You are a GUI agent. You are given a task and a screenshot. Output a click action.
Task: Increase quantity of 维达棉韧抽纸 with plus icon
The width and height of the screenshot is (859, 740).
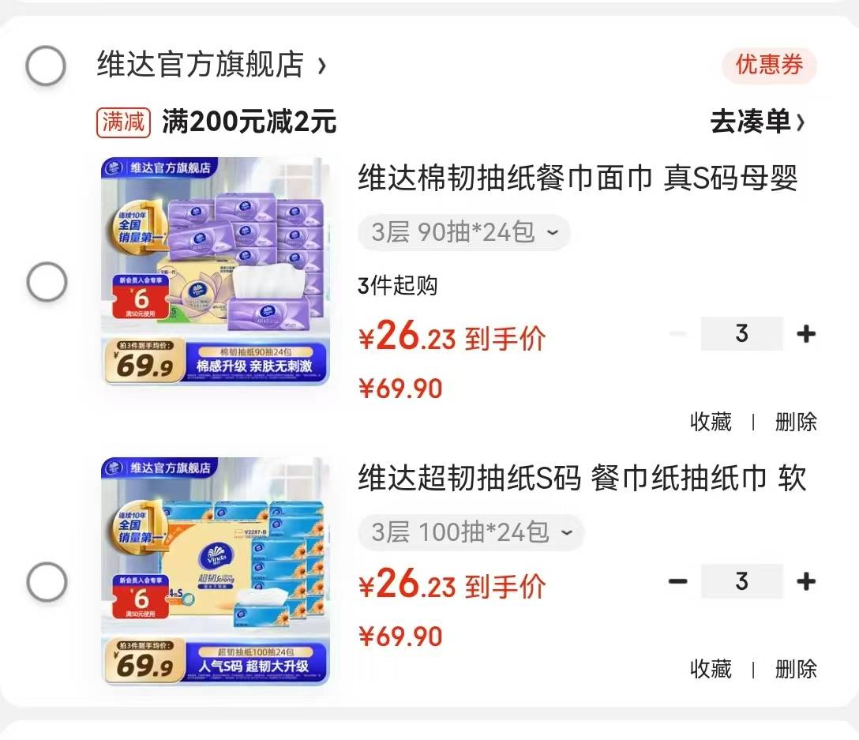click(x=806, y=333)
